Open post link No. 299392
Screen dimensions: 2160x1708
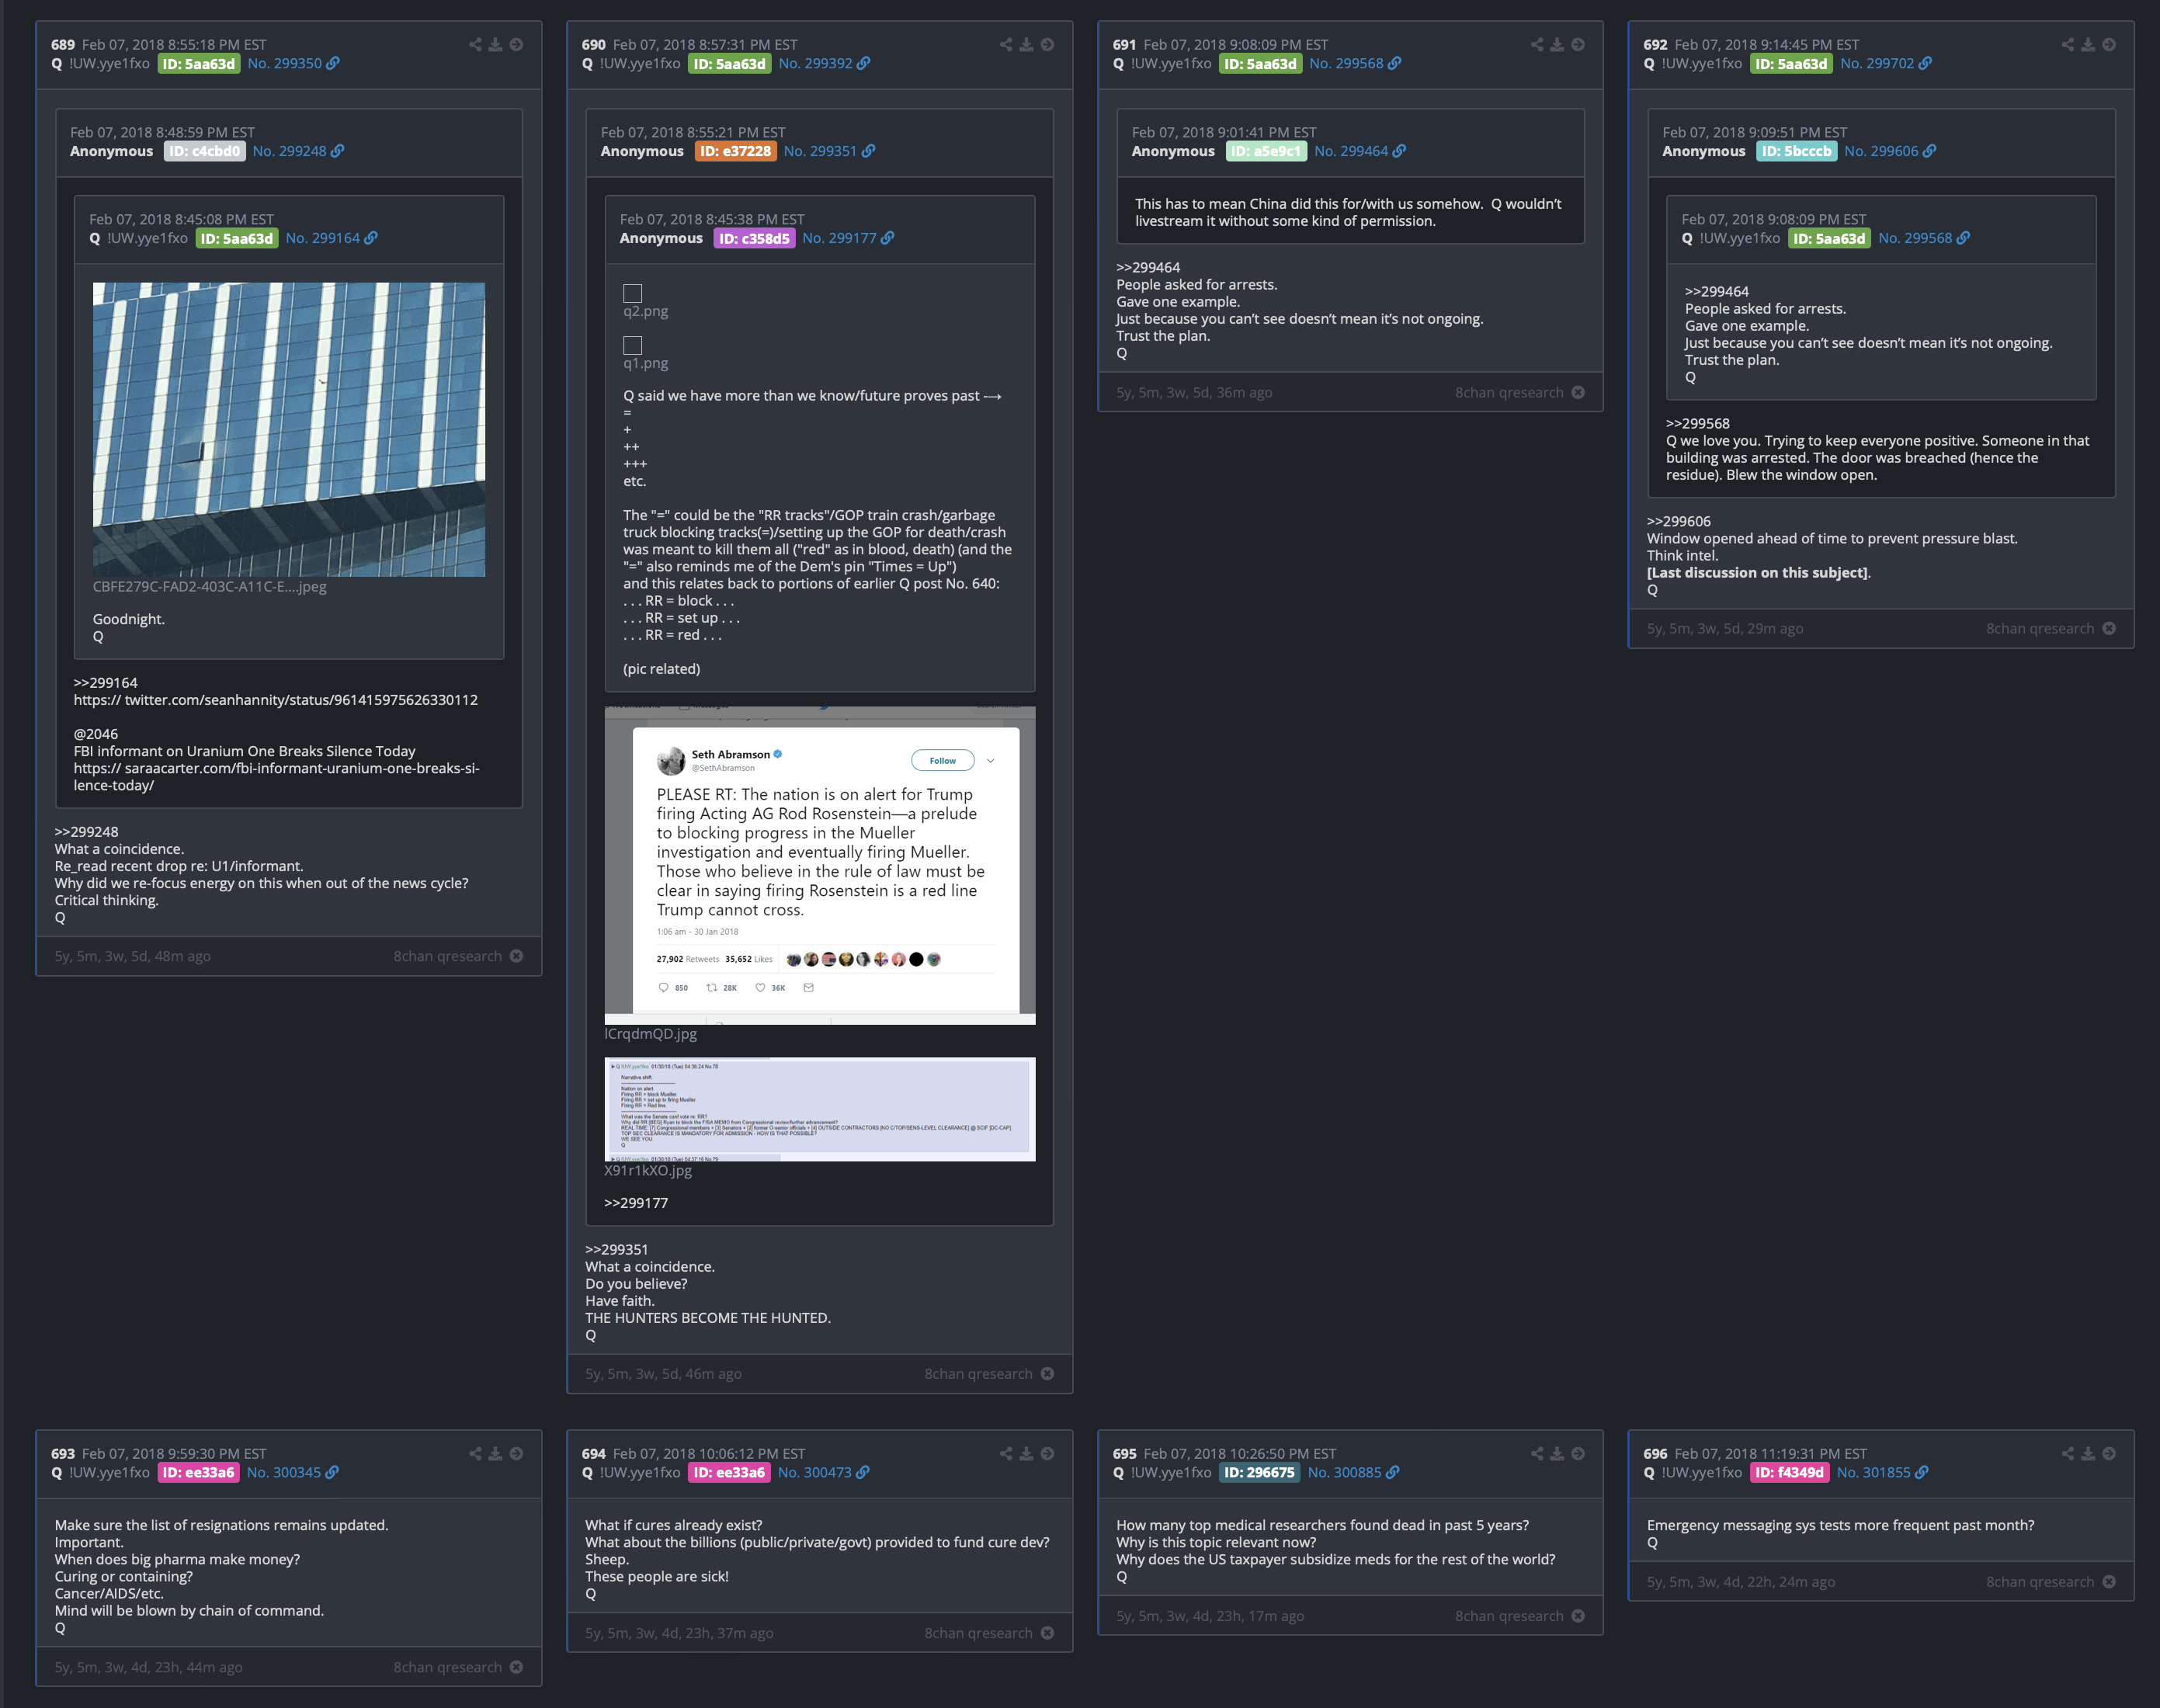(x=816, y=63)
